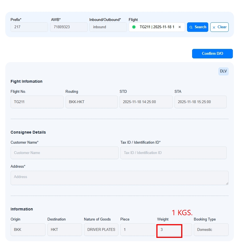Viewport: 239px width, 244px height.
Task: Click into the AWB number field
Action: (69, 27)
